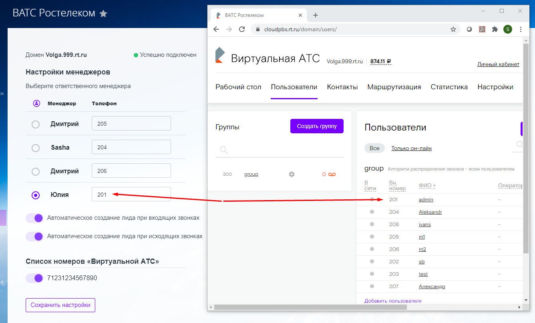This screenshot has height=323, width=535.
Task: Toggle number 71231234567890 switch
Action: (x=34, y=278)
